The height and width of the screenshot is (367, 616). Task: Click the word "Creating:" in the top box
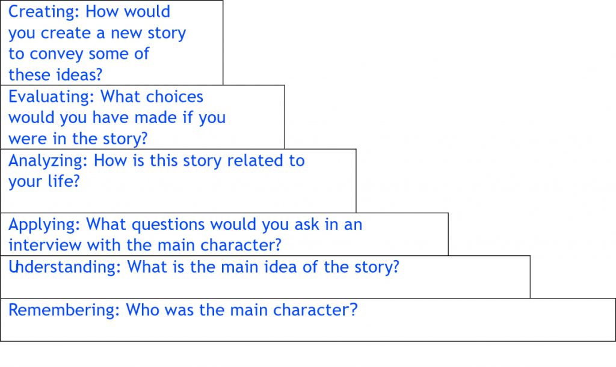click(x=45, y=11)
